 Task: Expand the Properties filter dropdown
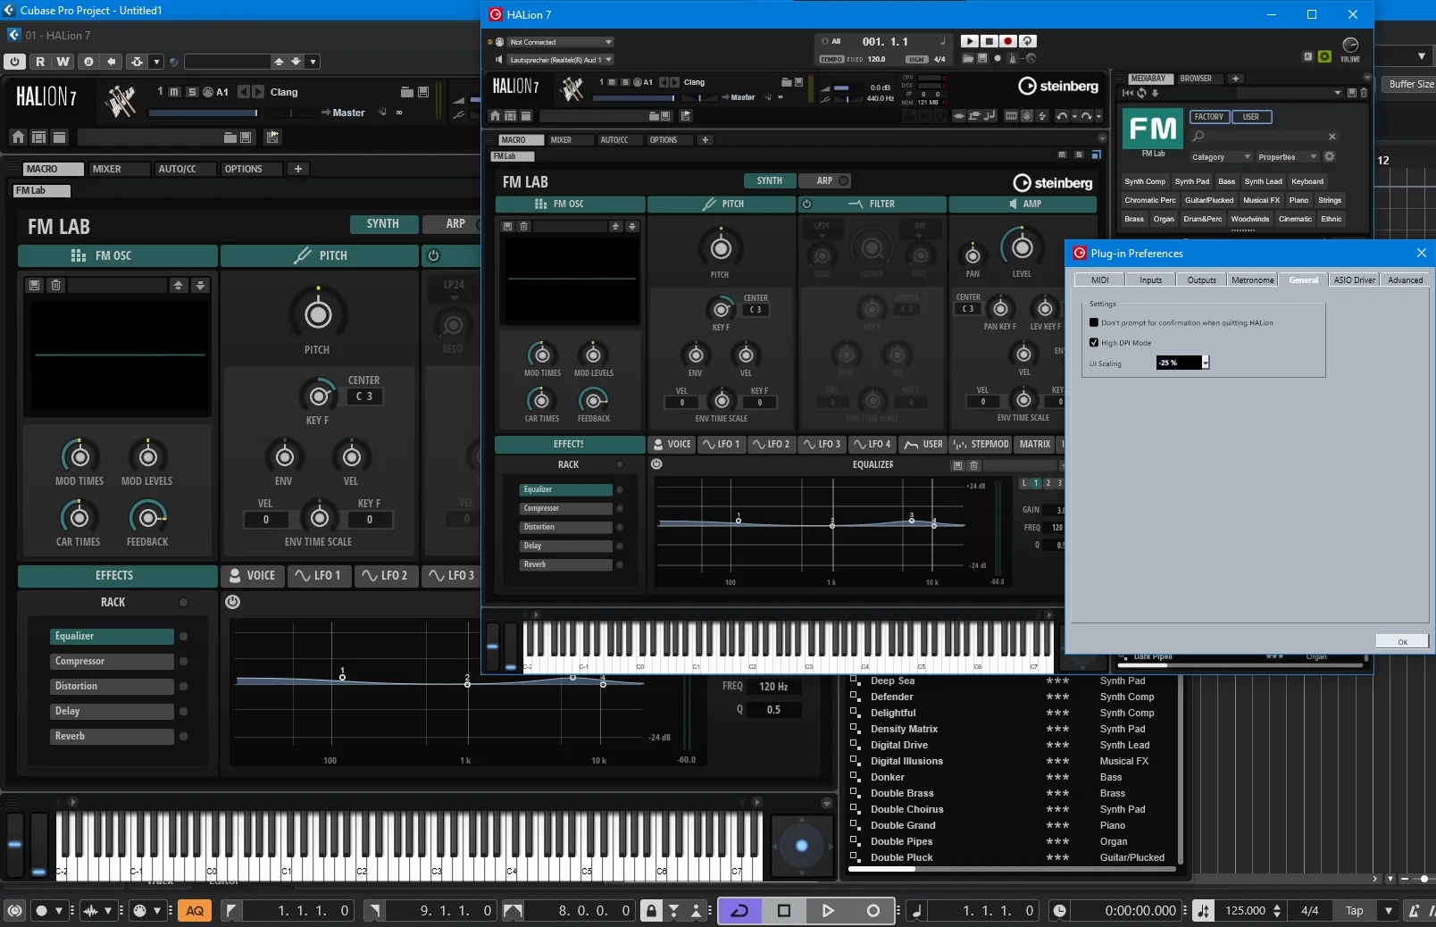[1288, 157]
